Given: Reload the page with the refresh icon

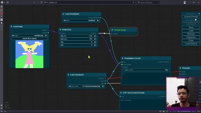Looking at the screenshot, I should click(41, 3).
